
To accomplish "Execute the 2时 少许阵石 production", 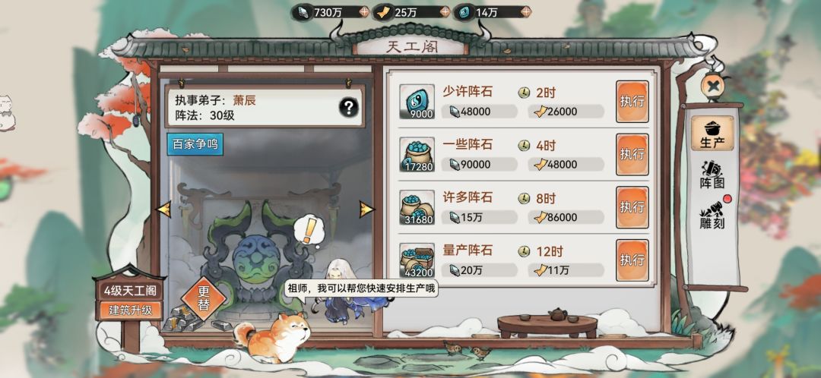I will click(632, 102).
